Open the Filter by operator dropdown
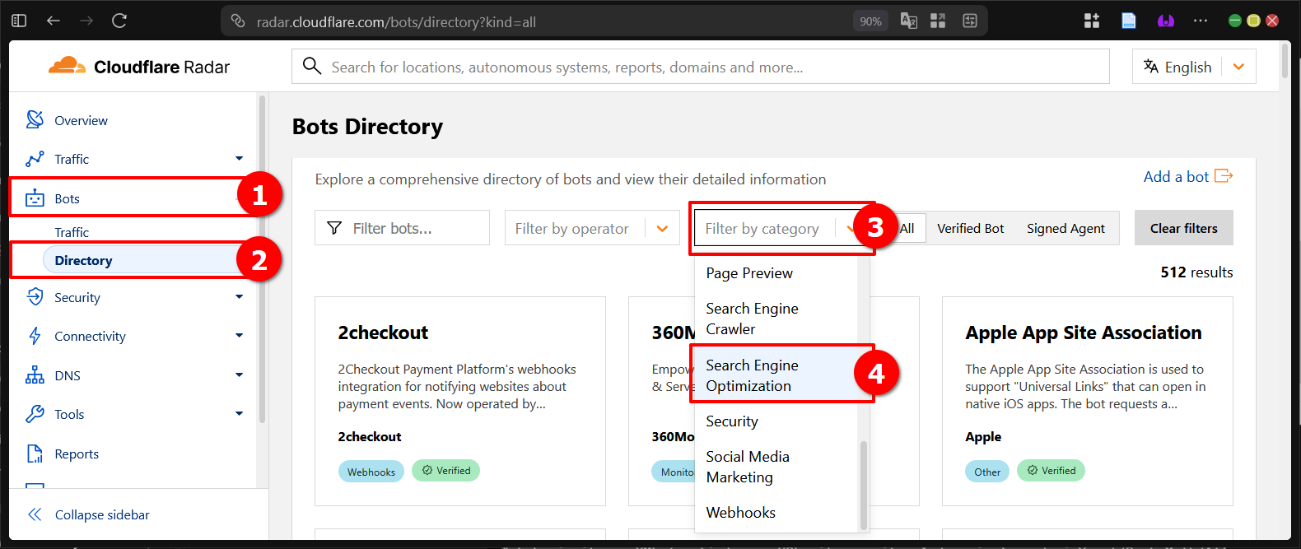1301x549 pixels. pos(592,228)
